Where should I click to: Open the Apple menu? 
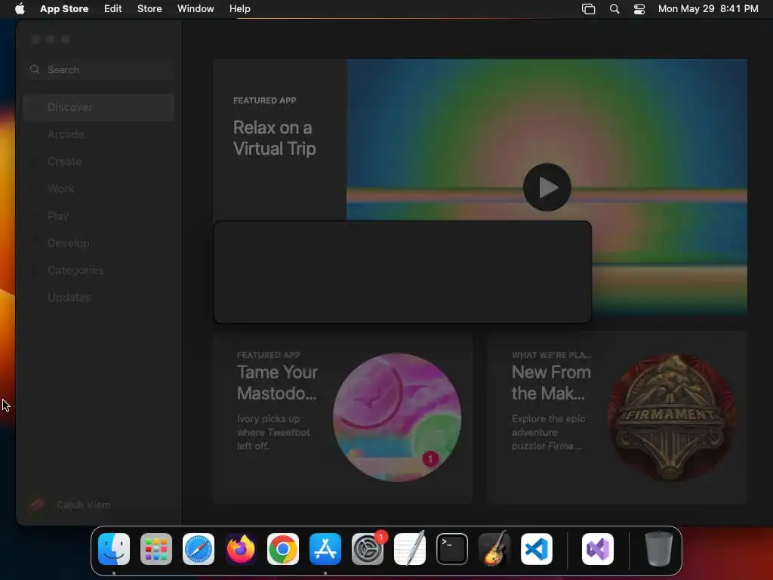coord(20,8)
